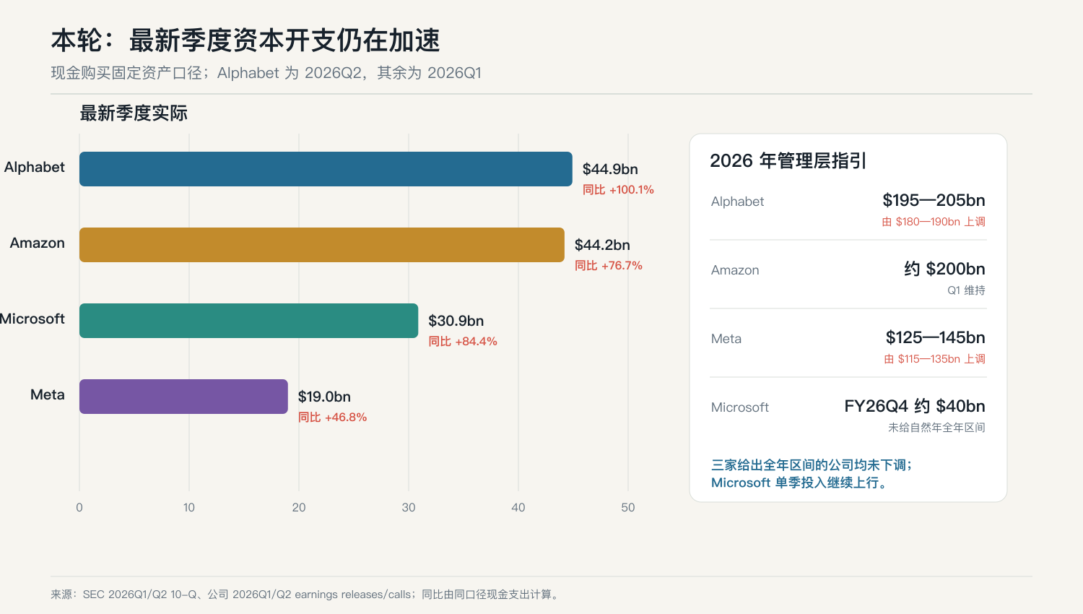Click the Meta chart axis label
This screenshot has height=614, width=1083.
point(48,394)
